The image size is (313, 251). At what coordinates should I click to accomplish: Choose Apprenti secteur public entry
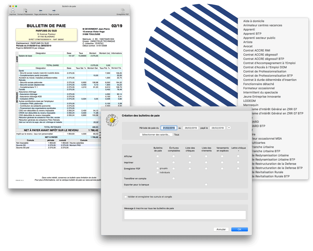(x=259, y=38)
